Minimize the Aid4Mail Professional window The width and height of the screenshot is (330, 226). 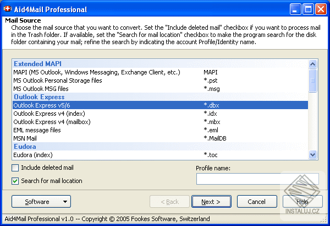tap(295, 9)
